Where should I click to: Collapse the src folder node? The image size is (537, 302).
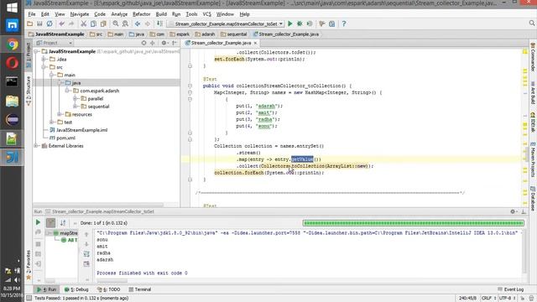pyautogui.click(x=44, y=67)
